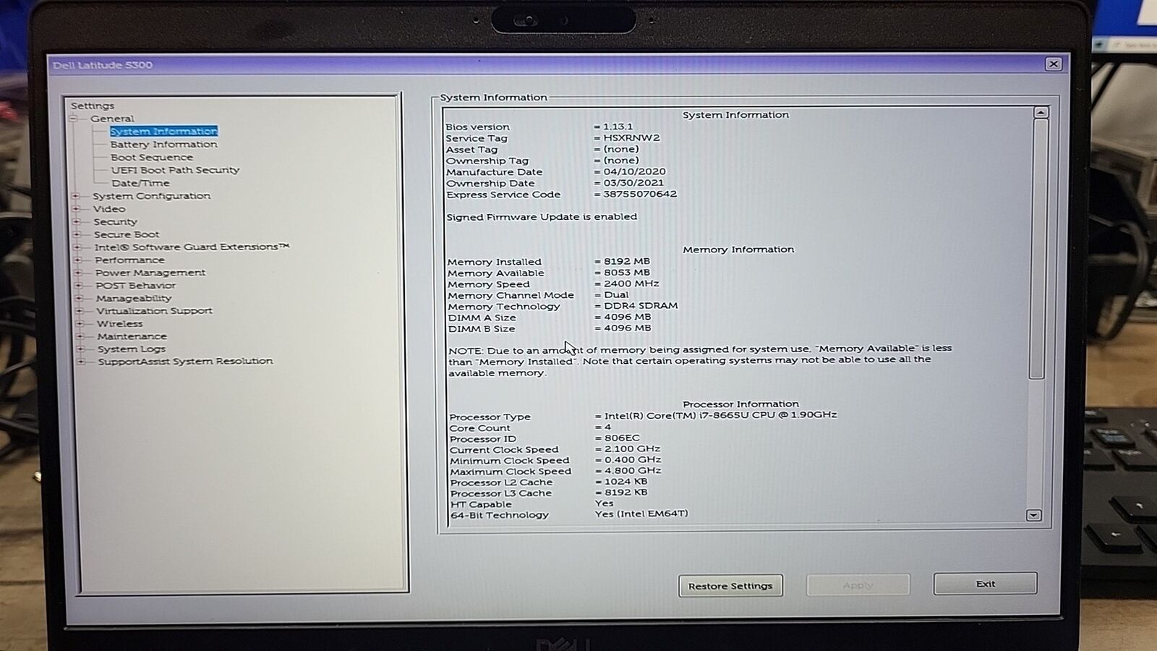
Task: Select Manageability tree label
Action: (134, 298)
